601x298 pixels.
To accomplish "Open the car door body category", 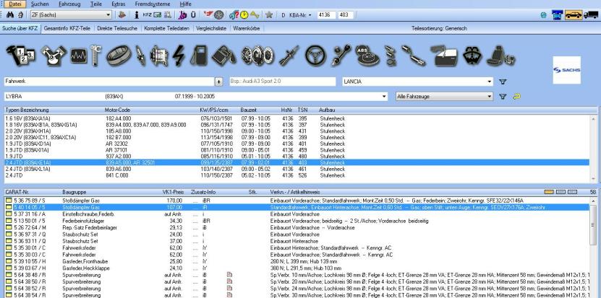I will pos(443,56).
